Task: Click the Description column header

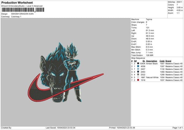Action: click(151, 61)
